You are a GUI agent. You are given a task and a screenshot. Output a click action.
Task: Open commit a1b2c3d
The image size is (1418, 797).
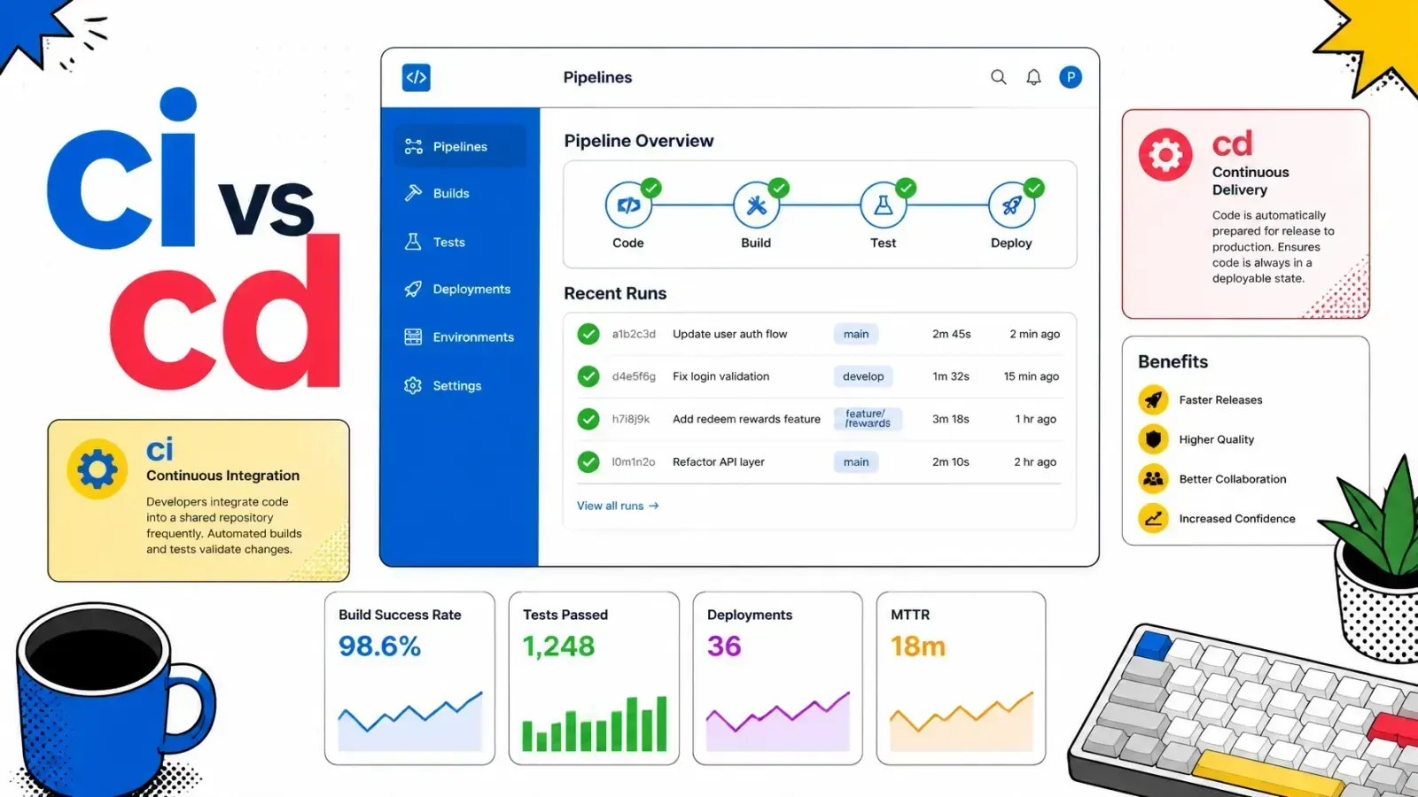[634, 334]
